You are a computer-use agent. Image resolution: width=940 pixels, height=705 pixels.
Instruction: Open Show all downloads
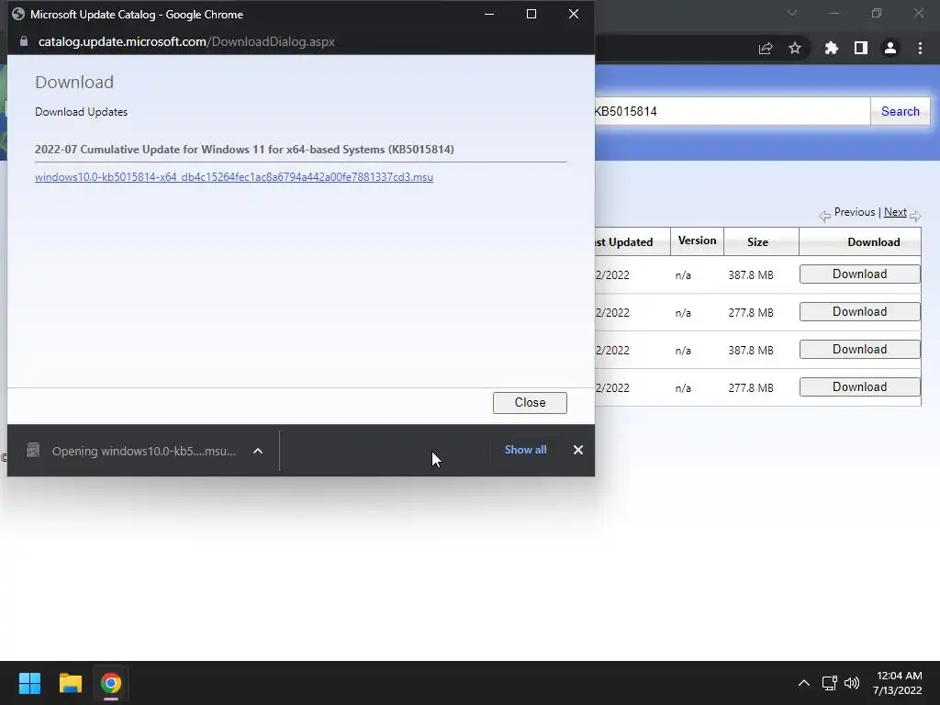pos(525,450)
